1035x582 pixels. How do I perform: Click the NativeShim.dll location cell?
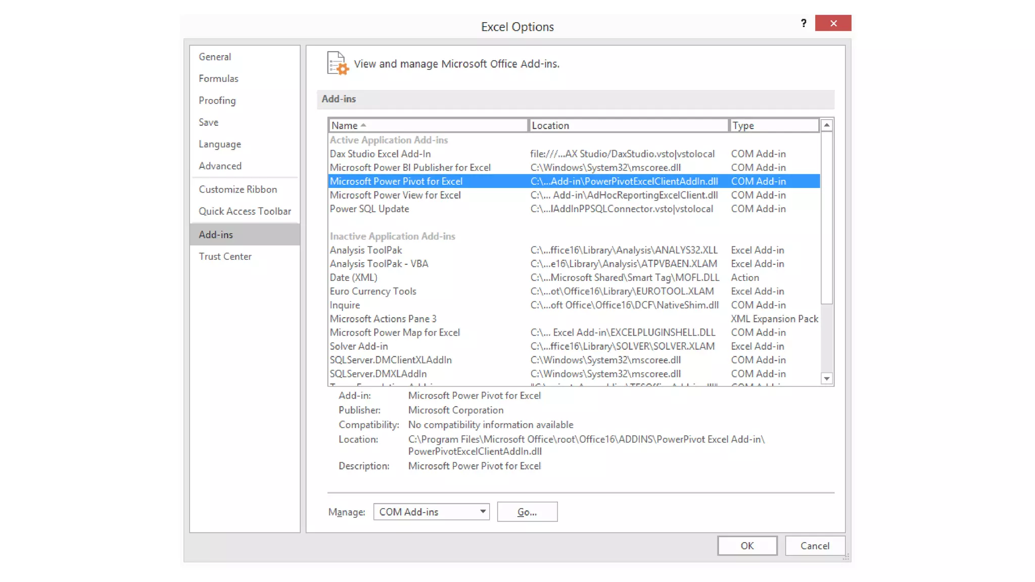coord(624,305)
